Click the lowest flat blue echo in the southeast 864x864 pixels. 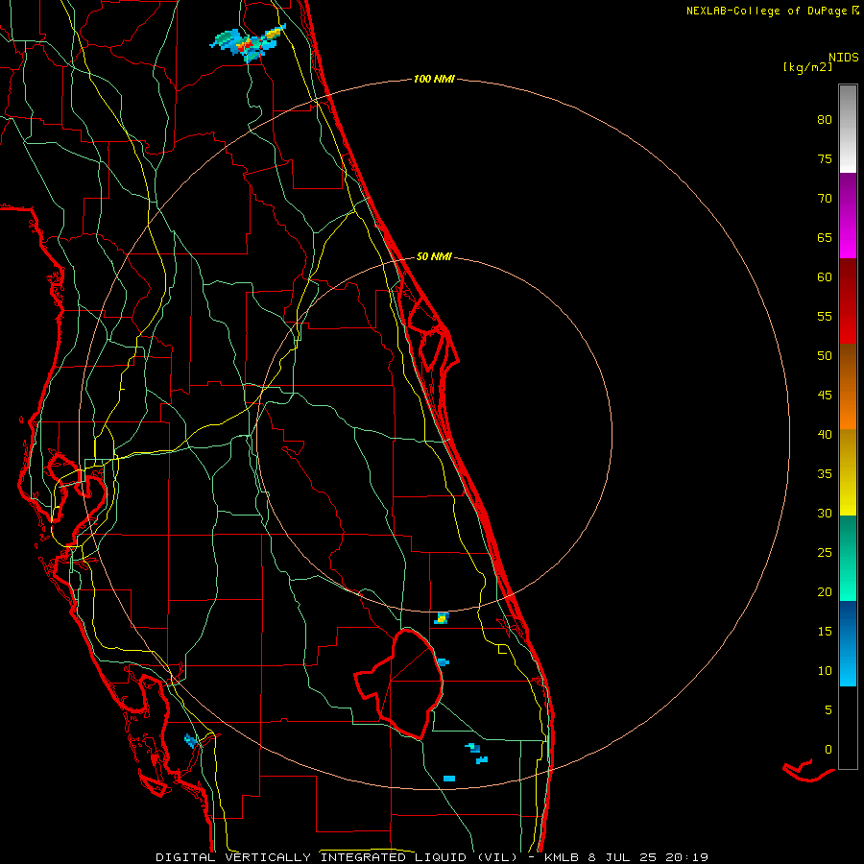(449, 779)
